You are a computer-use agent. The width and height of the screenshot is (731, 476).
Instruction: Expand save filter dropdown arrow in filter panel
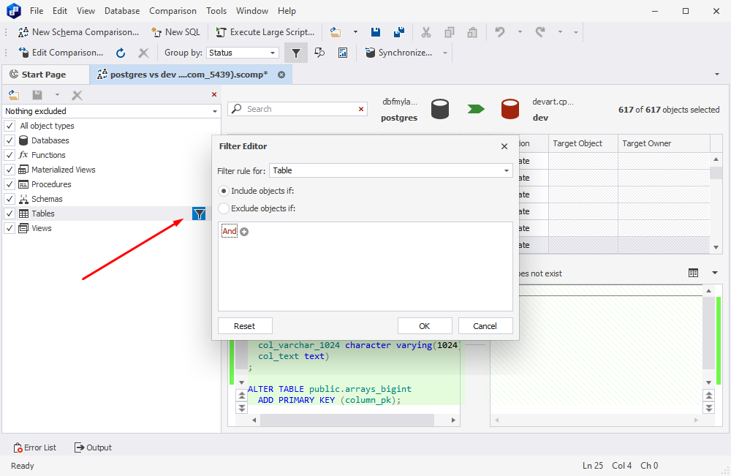(x=57, y=95)
